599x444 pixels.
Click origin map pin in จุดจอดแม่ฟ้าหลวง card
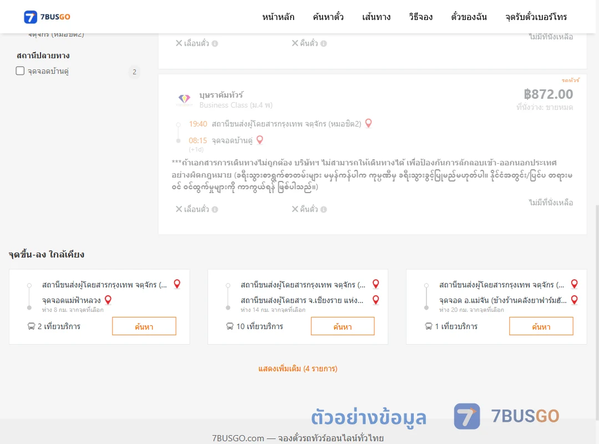(x=177, y=284)
